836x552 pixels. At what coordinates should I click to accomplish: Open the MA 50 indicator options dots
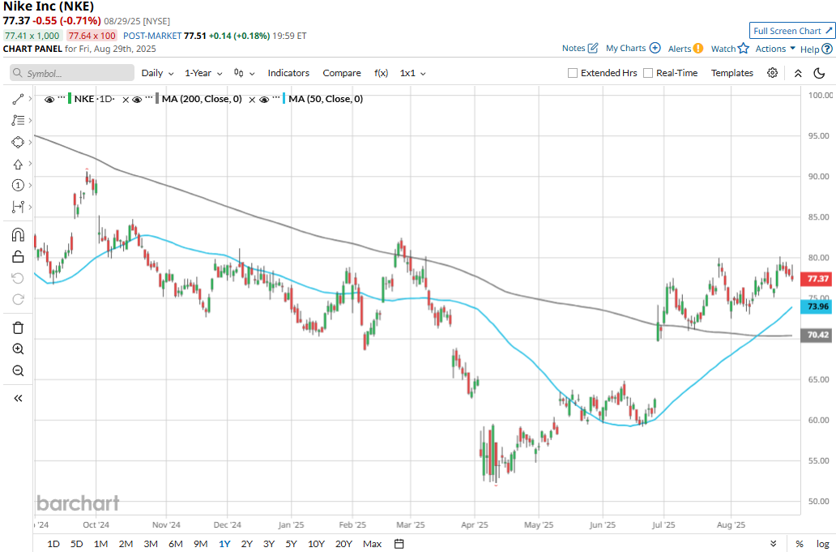click(275, 97)
